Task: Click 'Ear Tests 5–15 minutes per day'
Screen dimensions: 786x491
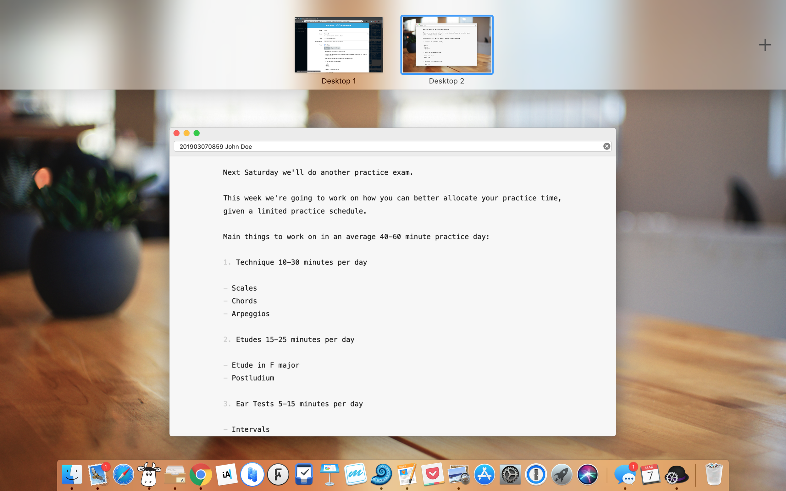Action: tap(299, 404)
